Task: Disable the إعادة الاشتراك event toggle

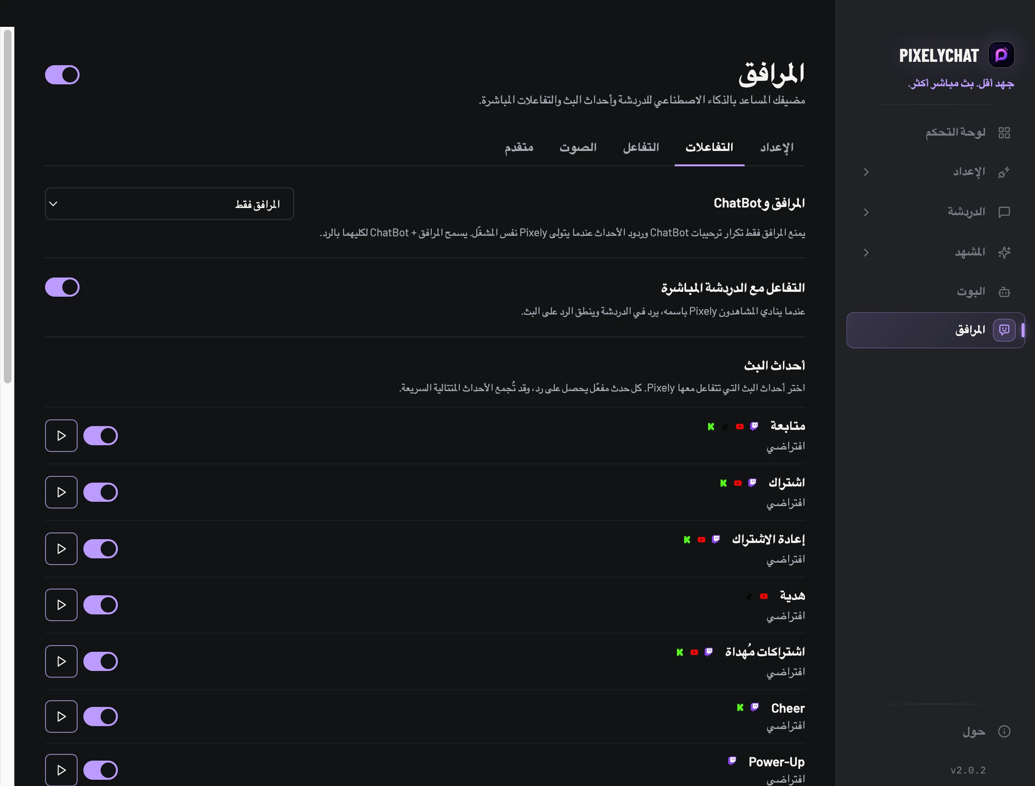Action: [x=101, y=549]
